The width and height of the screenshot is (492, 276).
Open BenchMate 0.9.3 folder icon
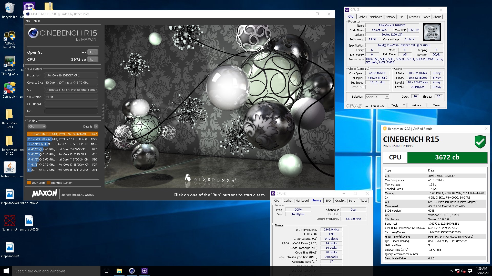coord(9,119)
